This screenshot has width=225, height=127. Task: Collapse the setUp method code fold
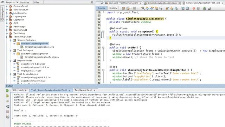click(x=103, y=48)
